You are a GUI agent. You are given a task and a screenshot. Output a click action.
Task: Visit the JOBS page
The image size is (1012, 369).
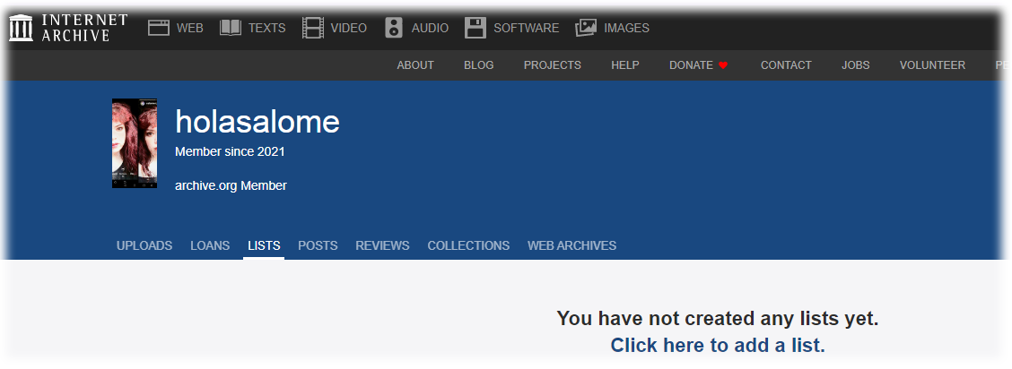pyautogui.click(x=856, y=65)
